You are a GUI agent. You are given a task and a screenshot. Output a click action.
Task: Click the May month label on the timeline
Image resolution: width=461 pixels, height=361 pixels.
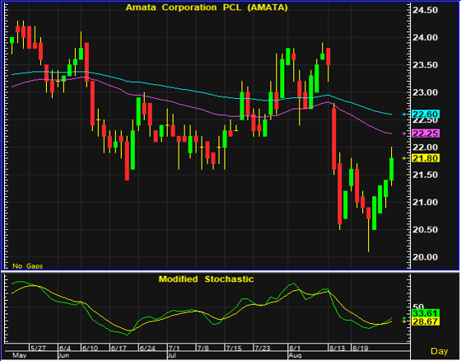20,355
